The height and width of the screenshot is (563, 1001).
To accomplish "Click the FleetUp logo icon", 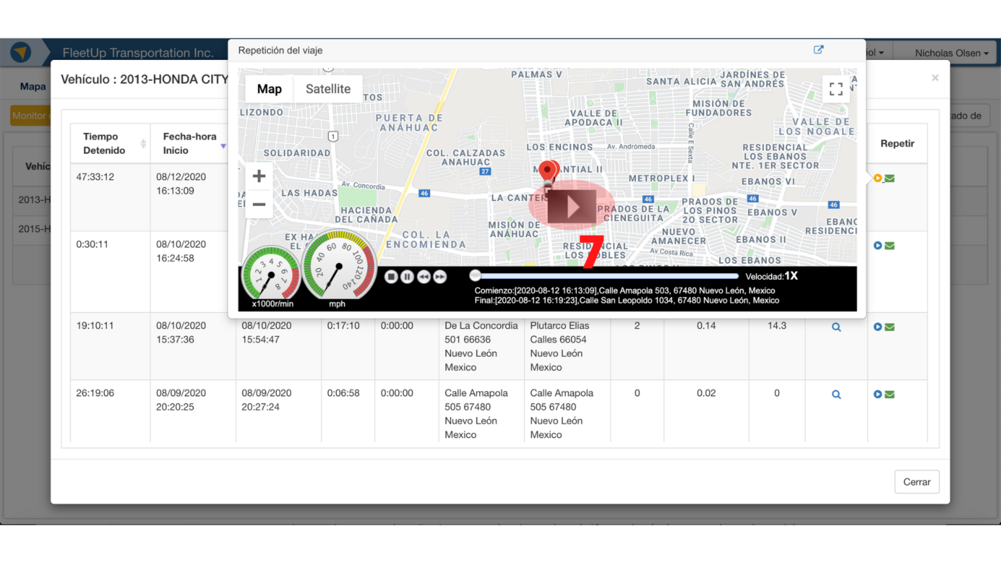I will (20, 52).
